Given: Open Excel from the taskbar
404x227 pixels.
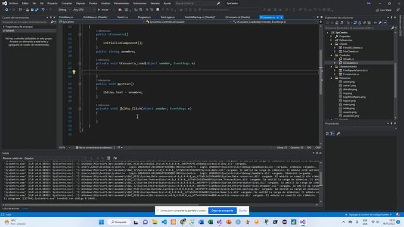Looking at the screenshot, I should tap(210, 222).
